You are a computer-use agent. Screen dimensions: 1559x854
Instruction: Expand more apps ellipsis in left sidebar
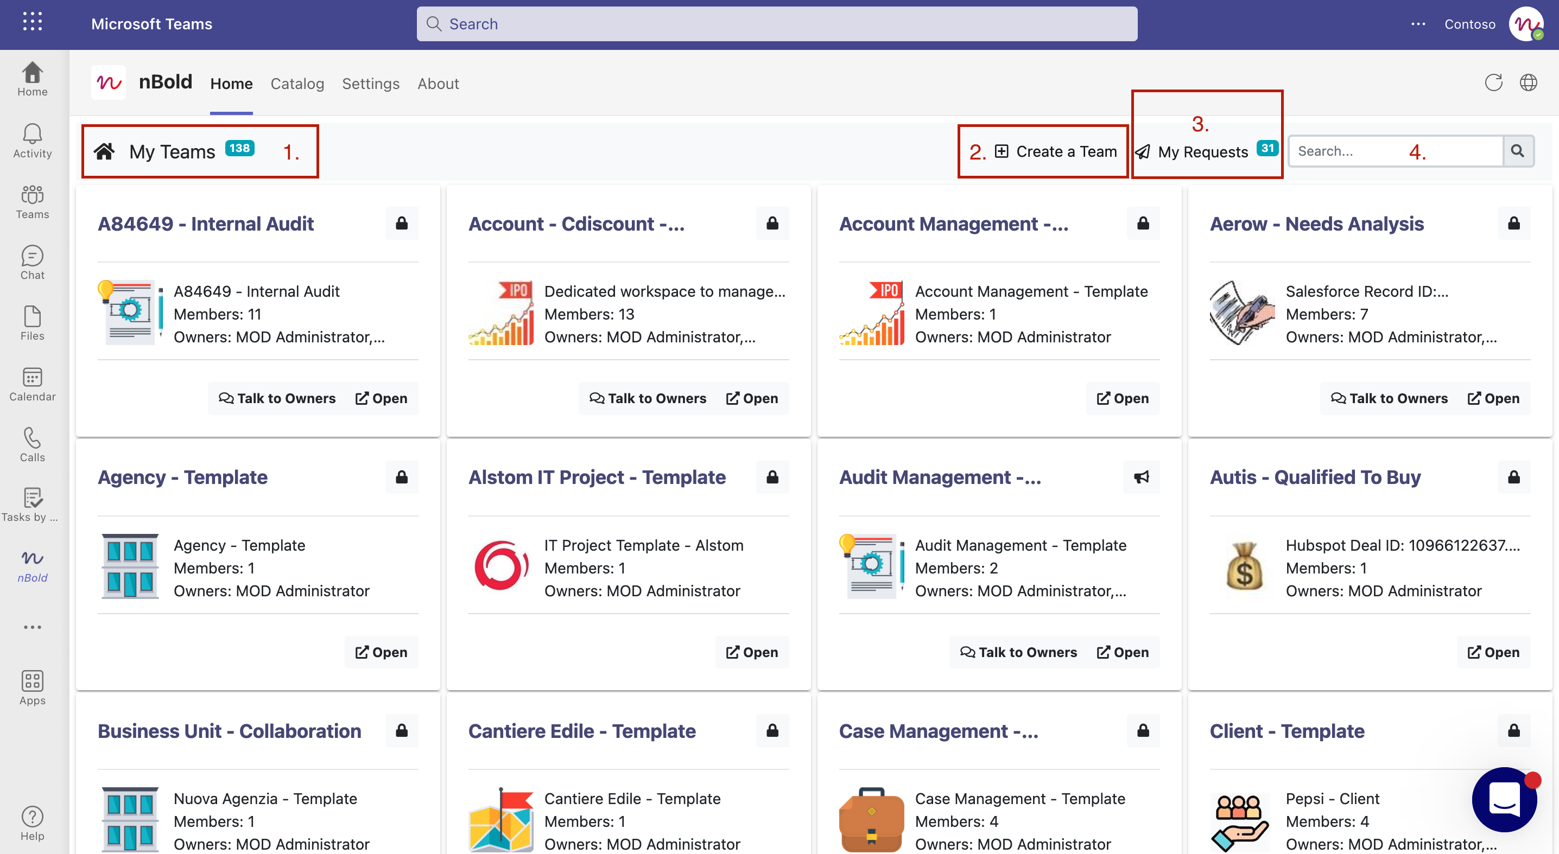pyautogui.click(x=32, y=627)
